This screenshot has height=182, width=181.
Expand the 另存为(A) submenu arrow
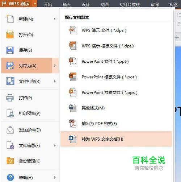(55, 66)
